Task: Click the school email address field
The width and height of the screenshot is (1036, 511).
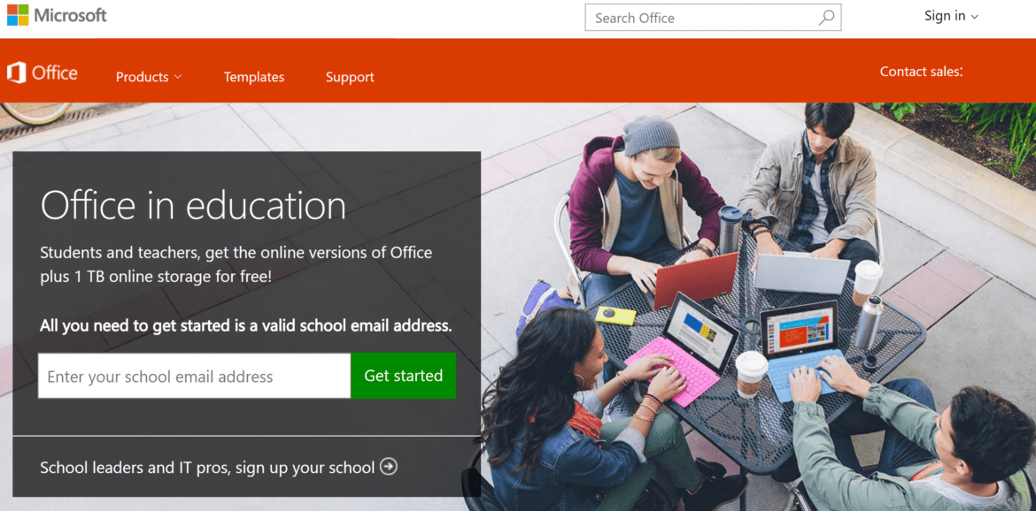Action: pyautogui.click(x=194, y=377)
